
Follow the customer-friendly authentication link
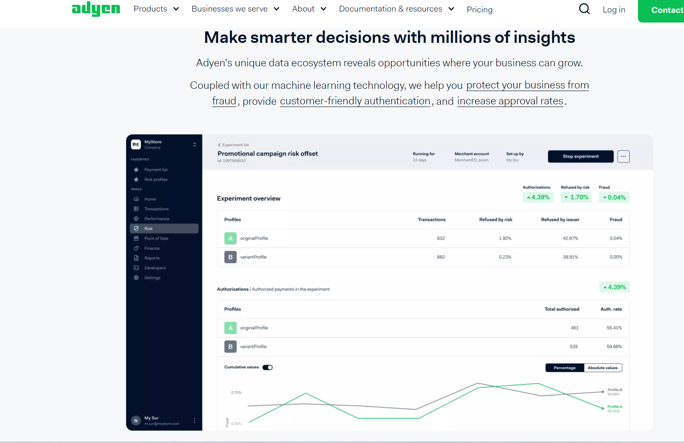pos(355,101)
